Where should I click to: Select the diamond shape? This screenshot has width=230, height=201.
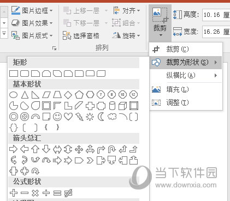68,95
